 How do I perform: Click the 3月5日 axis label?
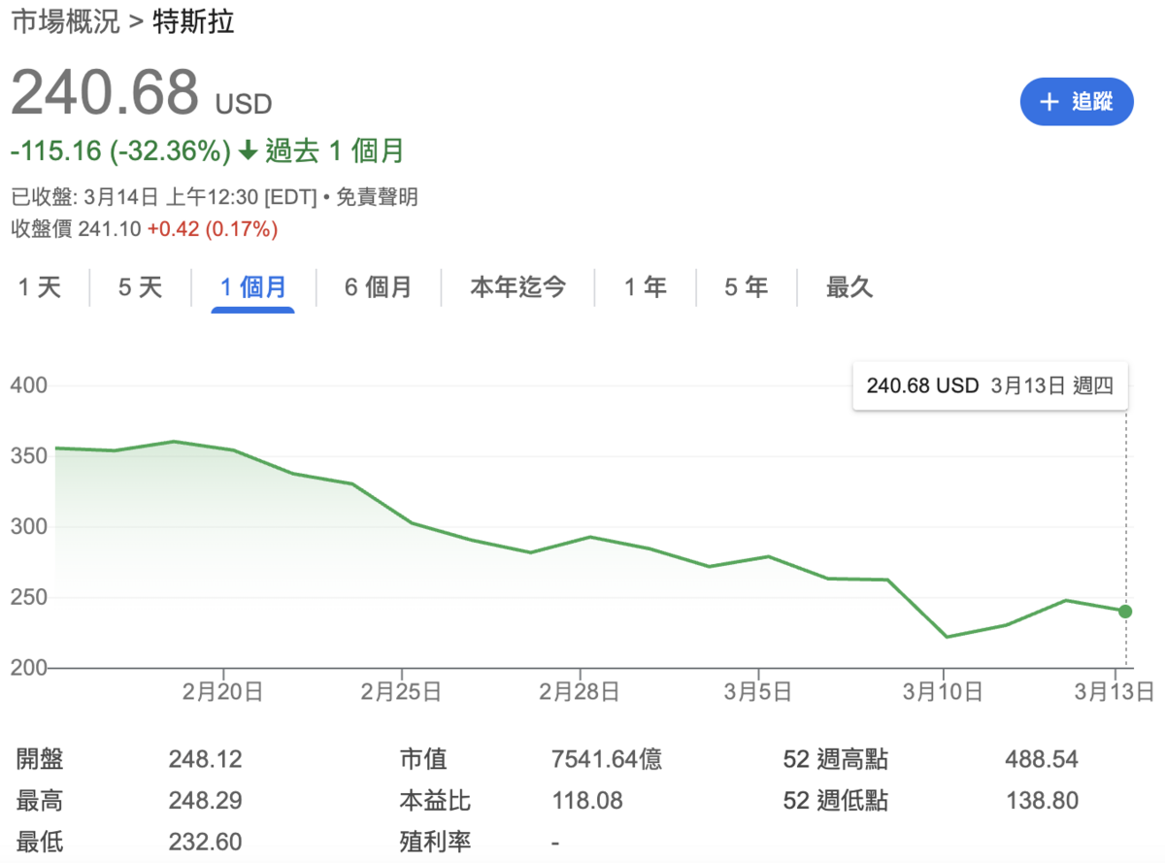pos(757,692)
